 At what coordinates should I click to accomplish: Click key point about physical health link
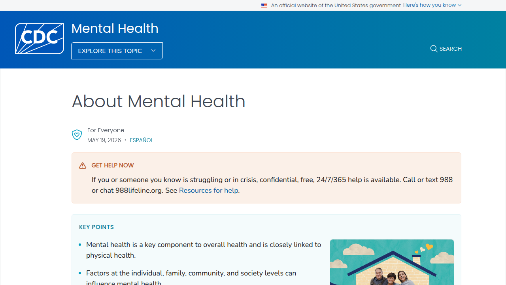point(204,250)
